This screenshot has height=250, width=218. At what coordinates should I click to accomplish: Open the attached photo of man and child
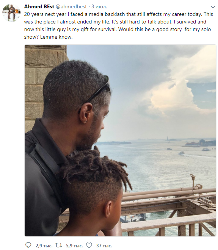(121, 141)
